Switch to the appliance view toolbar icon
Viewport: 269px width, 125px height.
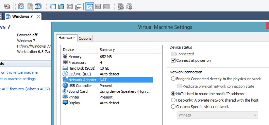(x=98, y=6)
